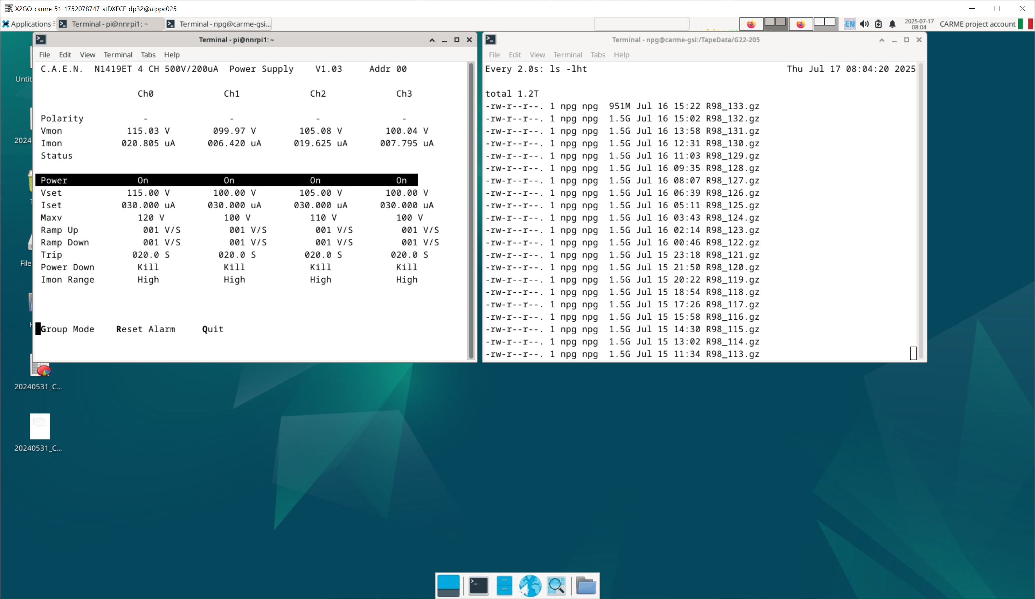
Task: Click the volume speaker tray icon
Action: (864, 24)
